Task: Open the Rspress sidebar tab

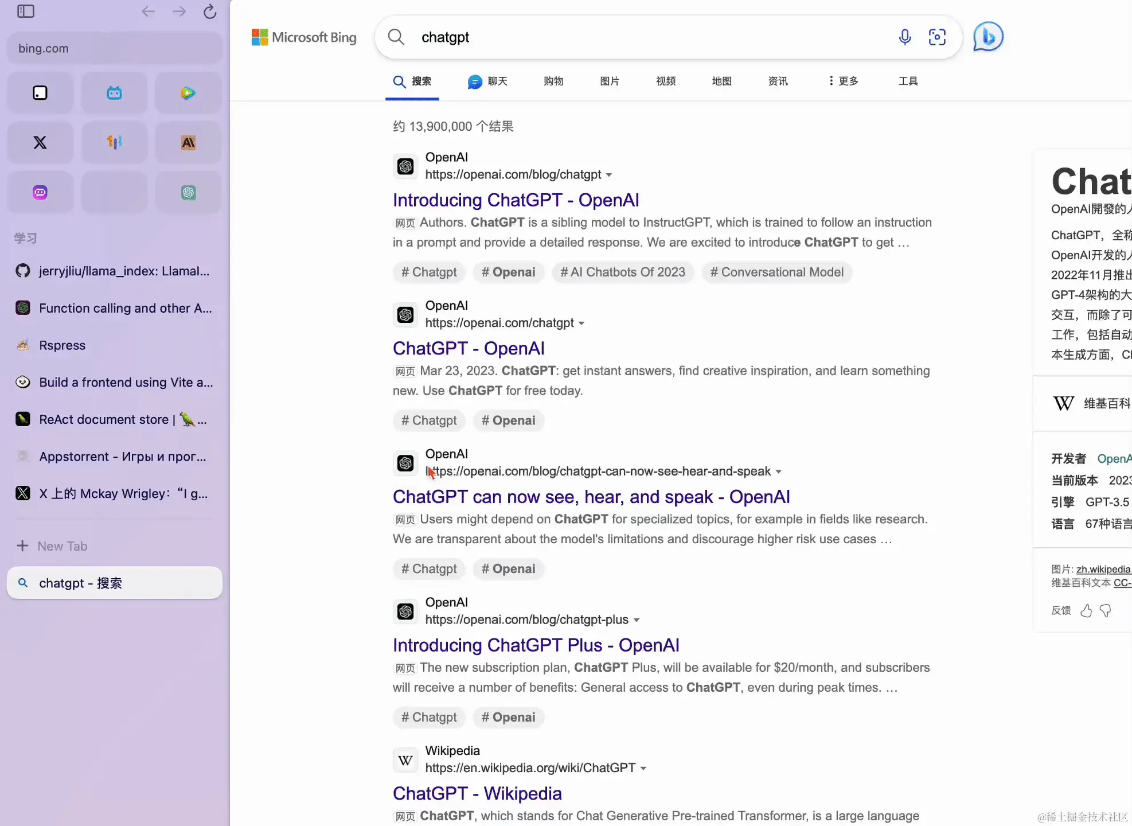Action: click(x=62, y=345)
